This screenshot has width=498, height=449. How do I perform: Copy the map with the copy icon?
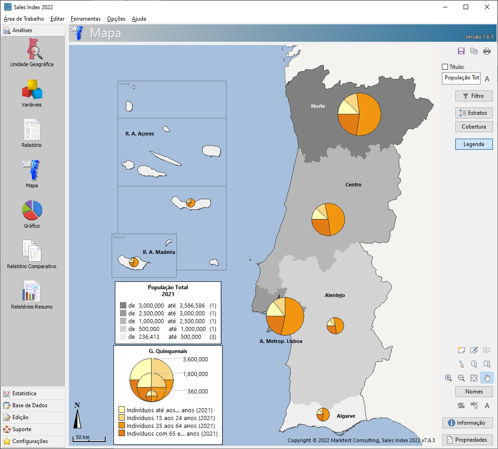coord(474,51)
